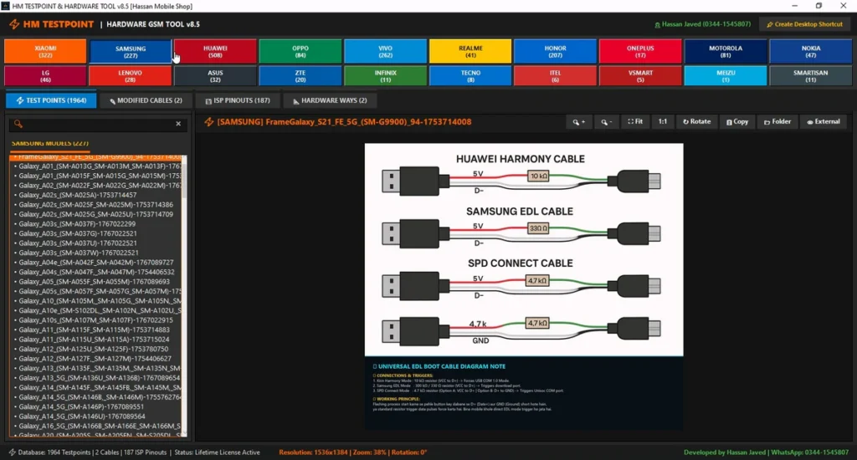
Task: Switch to the MODIFIED CABLES (2) tab
Action: click(x=146, y=100)
